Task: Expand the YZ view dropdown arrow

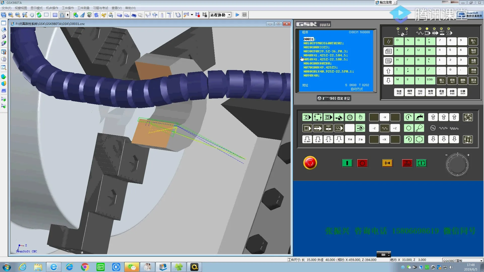Action: click(x=68, y=15)
